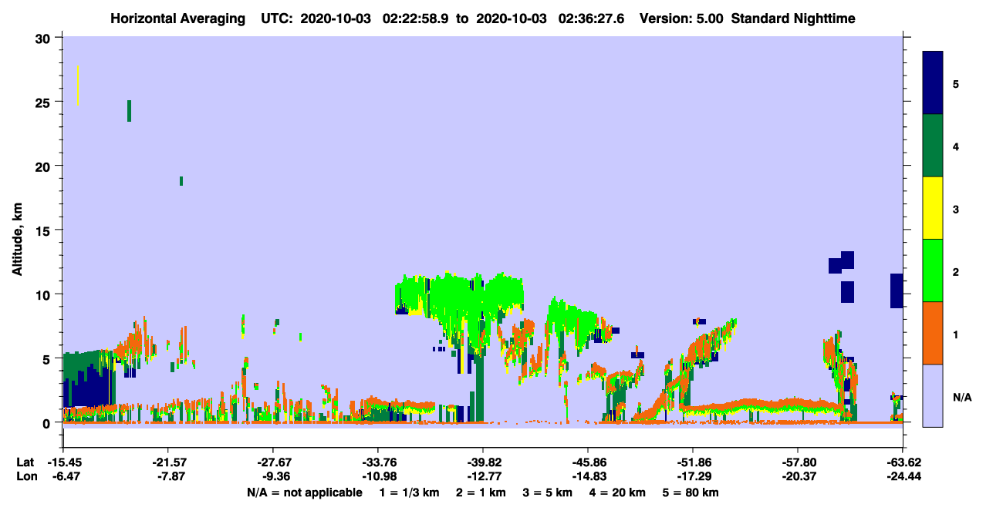Click the longitude value -20.37
Screen dimensions: 1003x514
pyautogui.click(x=798, y=476)
